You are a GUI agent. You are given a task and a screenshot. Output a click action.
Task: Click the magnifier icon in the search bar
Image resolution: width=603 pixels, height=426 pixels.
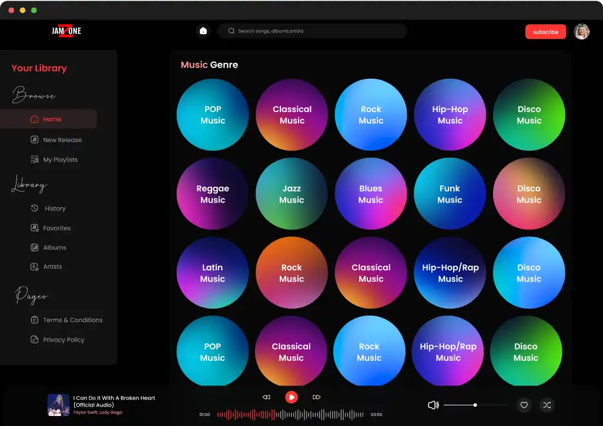231,31
